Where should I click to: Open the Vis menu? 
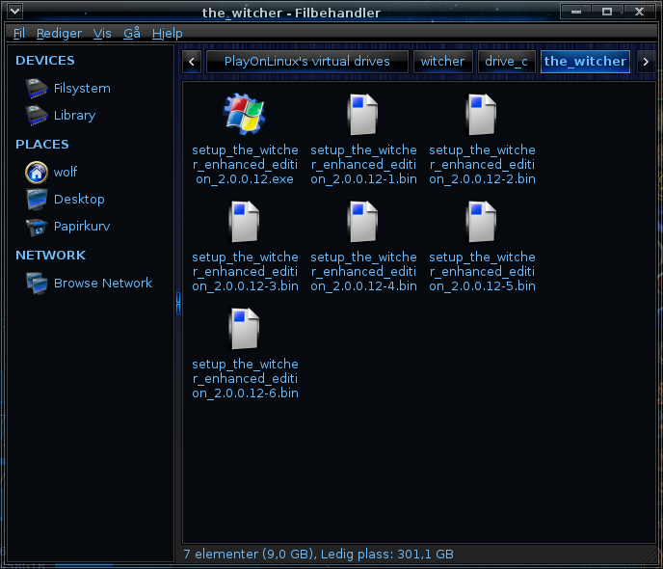[102, 33]
